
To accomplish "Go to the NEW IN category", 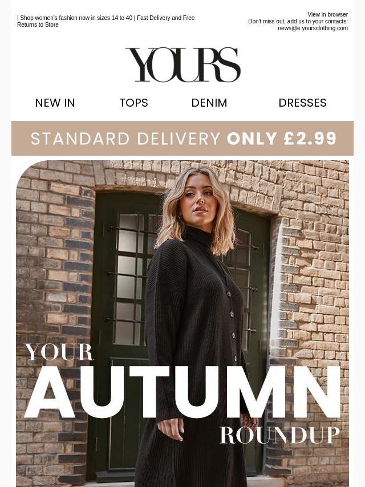I will point(55,103).
